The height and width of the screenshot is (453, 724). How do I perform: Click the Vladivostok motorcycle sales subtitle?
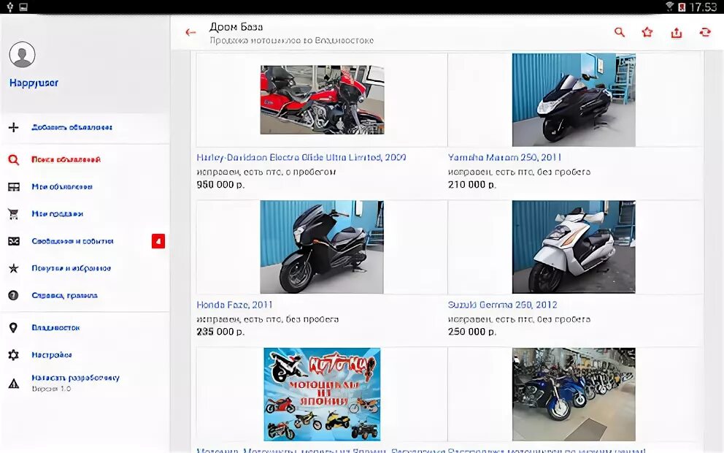292,41
